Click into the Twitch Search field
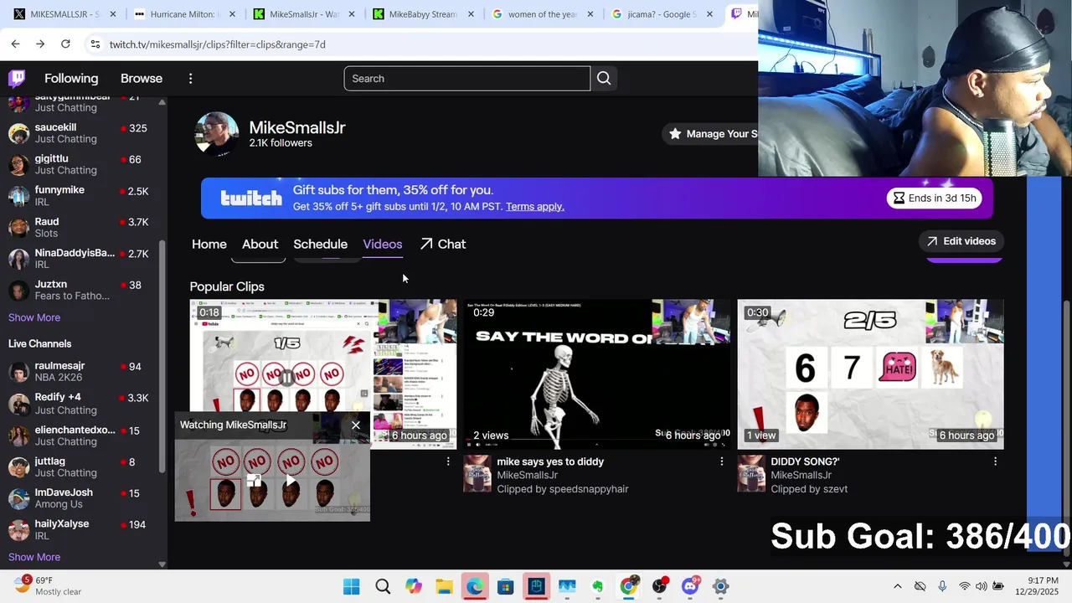 [466, 79]
